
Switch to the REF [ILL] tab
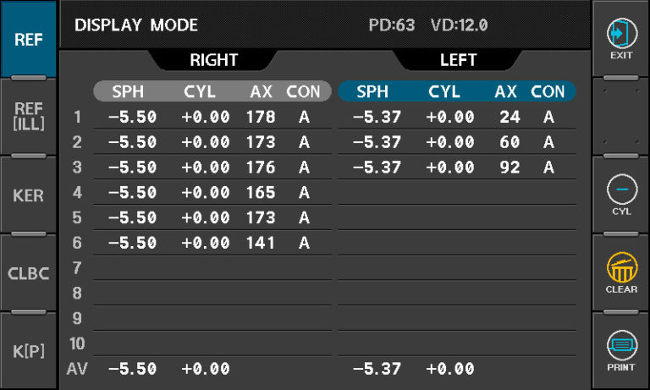pyautogui.click(x=28, y=117)
